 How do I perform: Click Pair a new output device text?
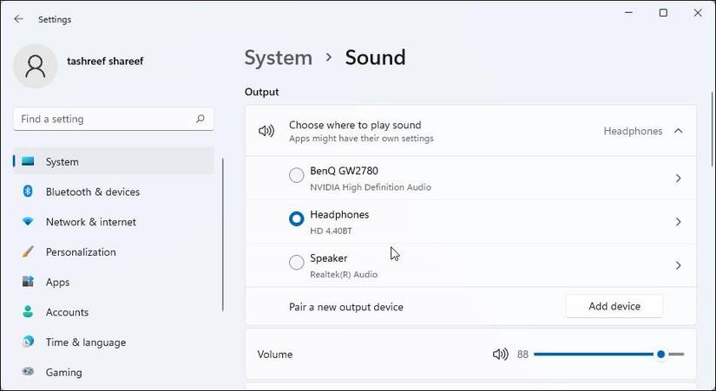[x=346, y=307]
